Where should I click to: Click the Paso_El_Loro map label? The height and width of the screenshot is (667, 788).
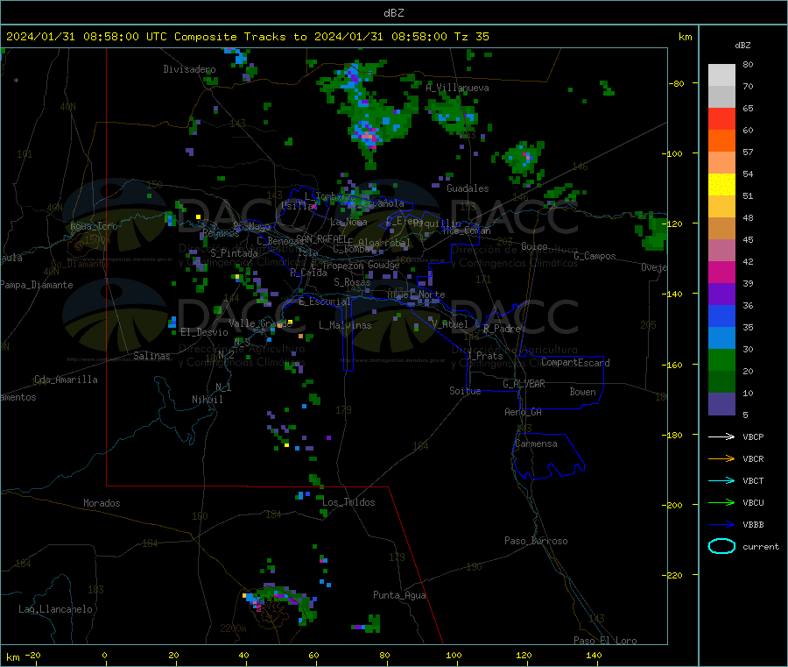605,641
